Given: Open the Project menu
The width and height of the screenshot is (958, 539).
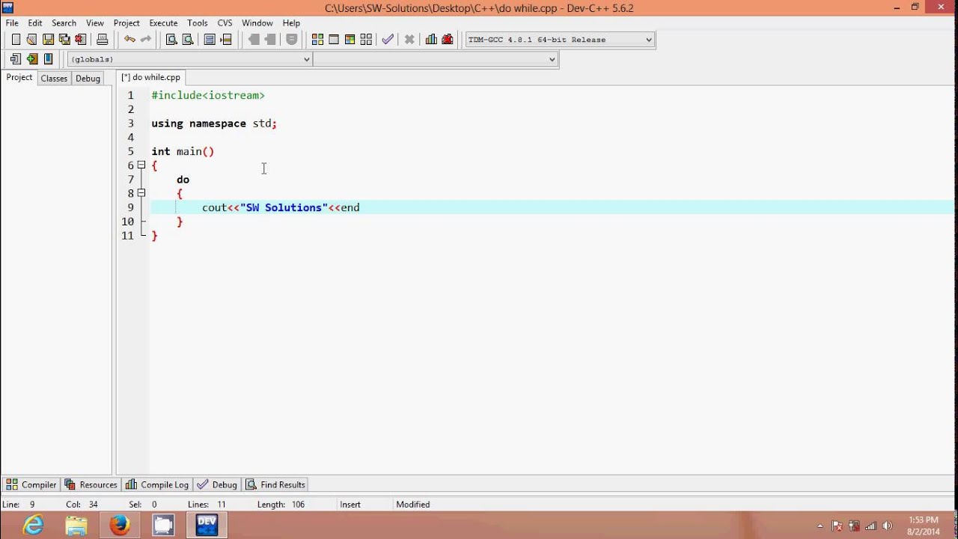Looking at the screenshot, I should pos(126,23).
